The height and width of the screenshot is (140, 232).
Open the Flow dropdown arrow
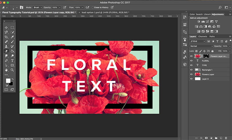pos(82,7)
